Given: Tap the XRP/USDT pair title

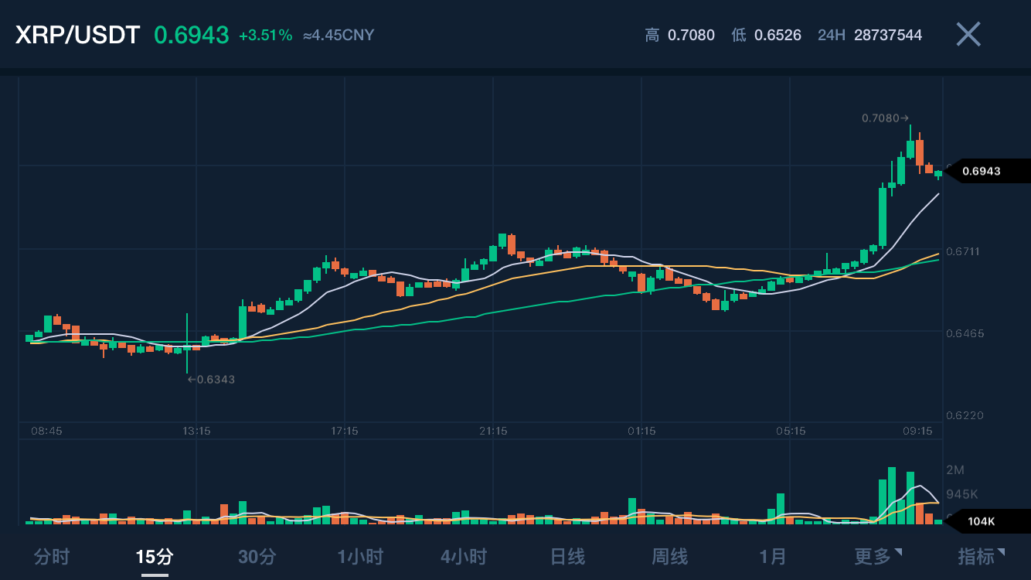Looking at the screenshot, I should 77,35.
